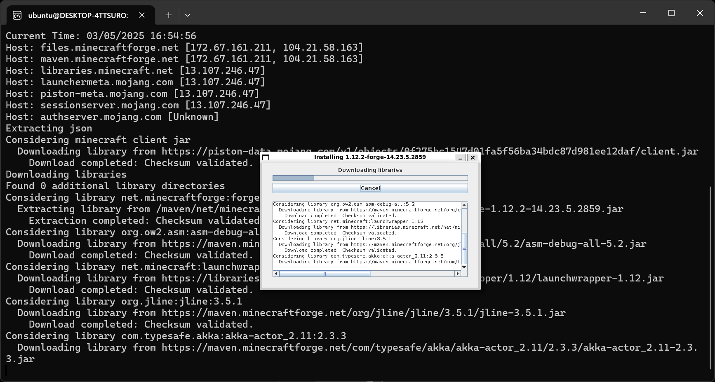Click the jline-3.5.1.jar download URL in terminal
The image size is (715, 382).
click(363, 313)
